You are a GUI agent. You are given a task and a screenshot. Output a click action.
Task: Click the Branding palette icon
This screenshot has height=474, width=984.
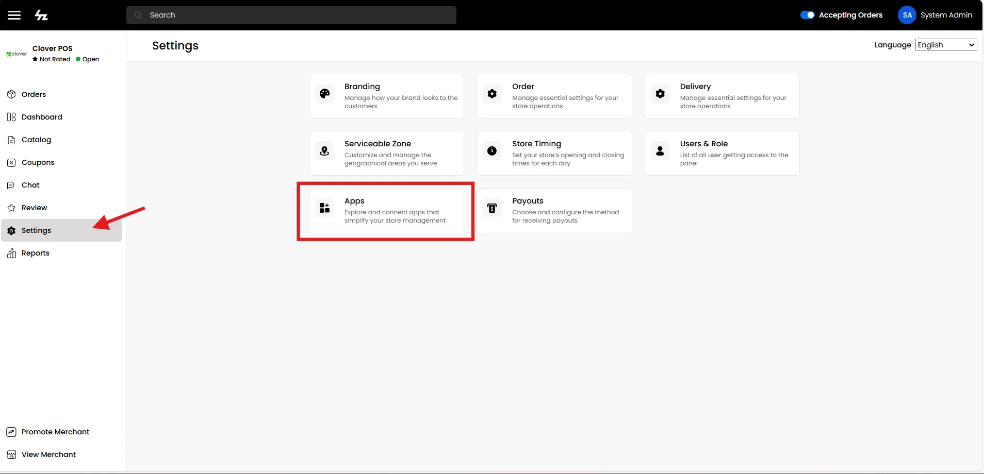324,94
